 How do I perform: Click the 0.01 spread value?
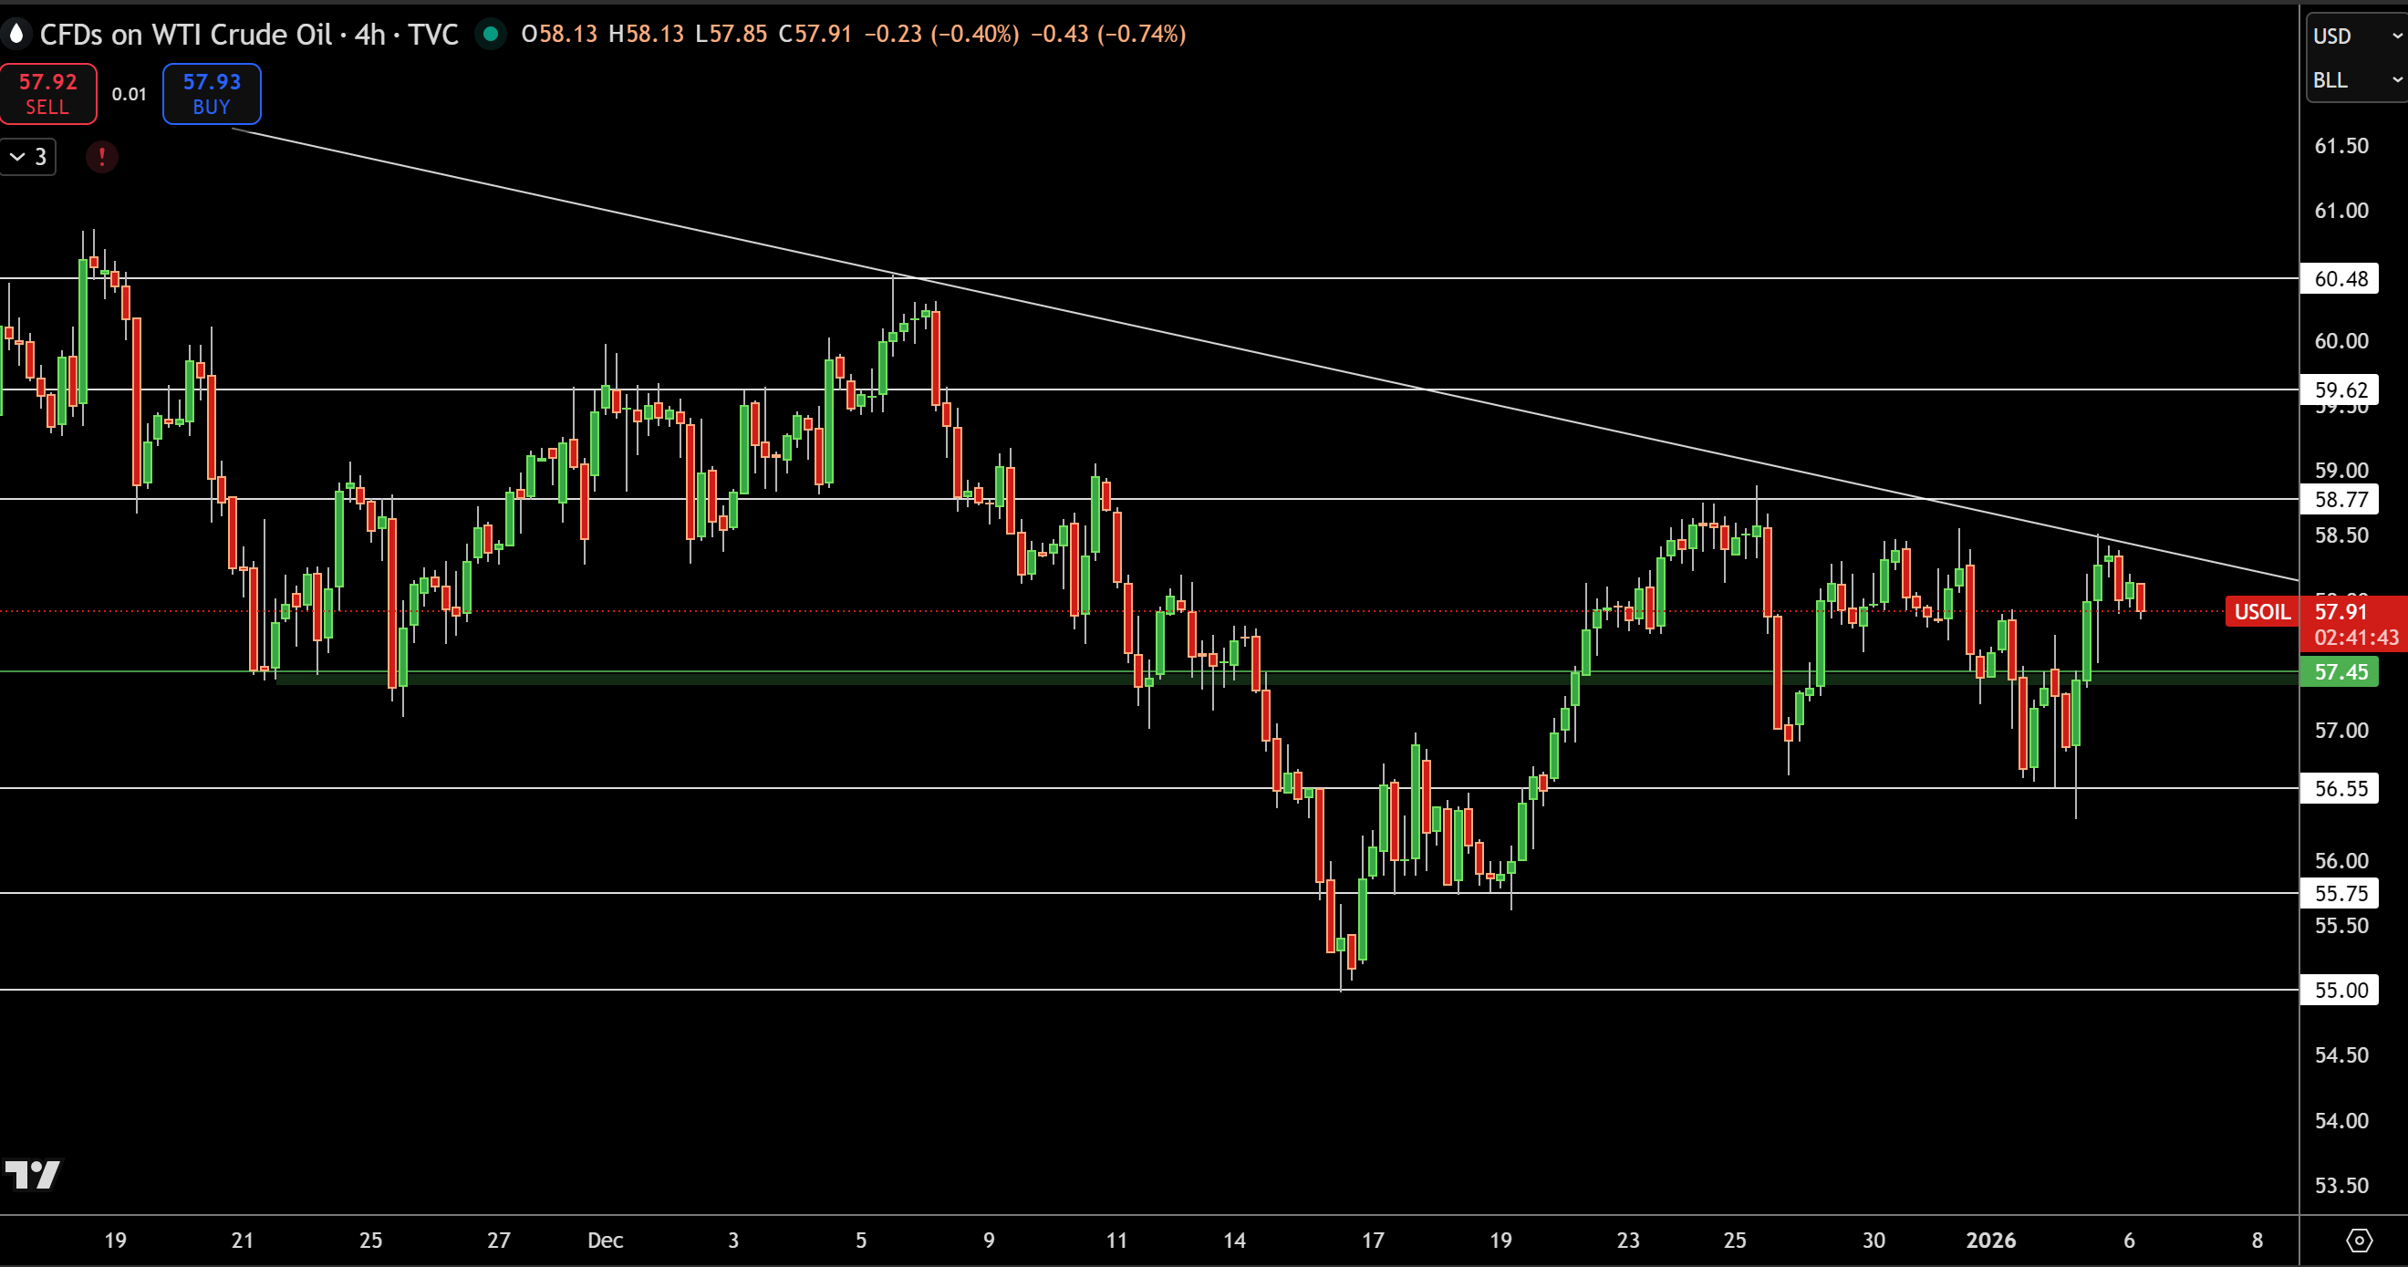pos(129,95)
